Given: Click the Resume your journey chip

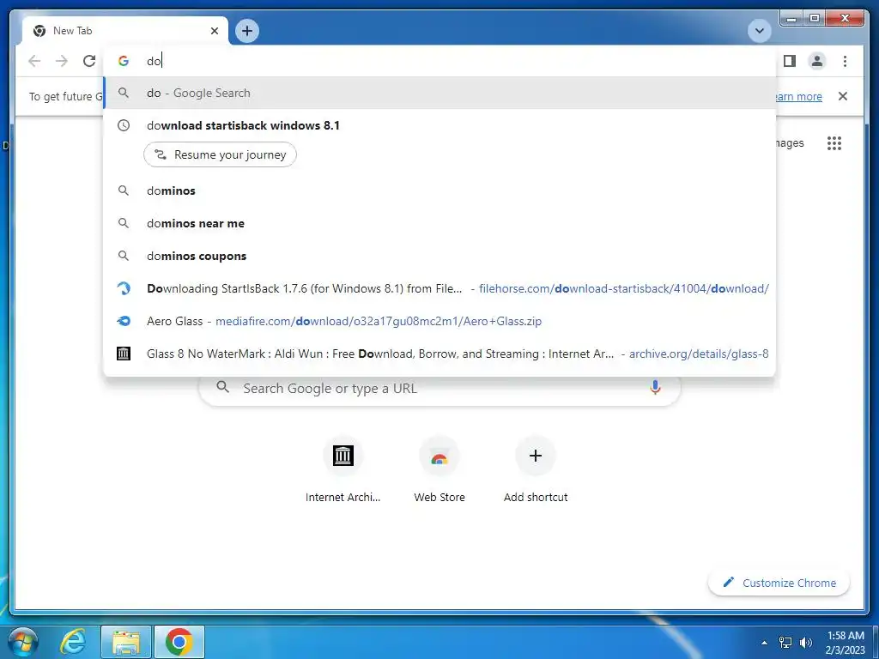Looking at the screenshot, I should [x=220, y=154].
